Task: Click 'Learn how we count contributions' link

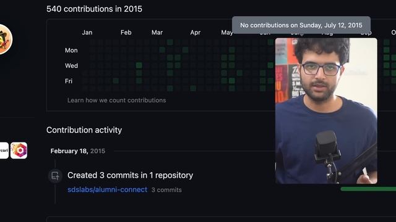Action: 117,100
